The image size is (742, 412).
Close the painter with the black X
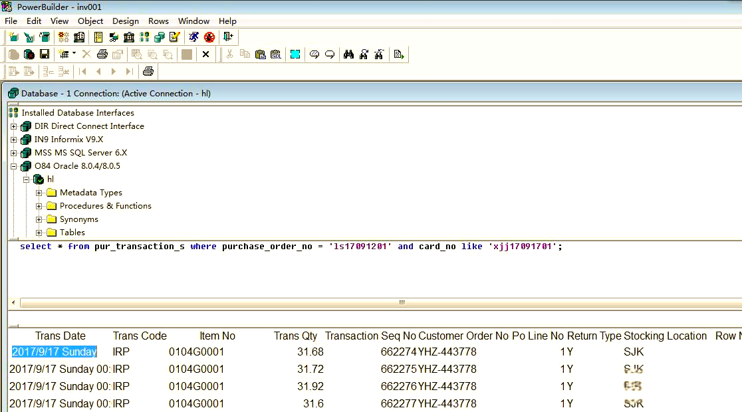click(x=205, y=54)
